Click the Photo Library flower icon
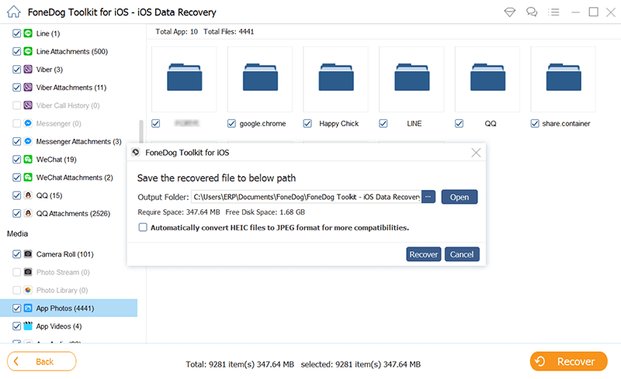This screenshot has width=621, height=379. coord(28,290)
